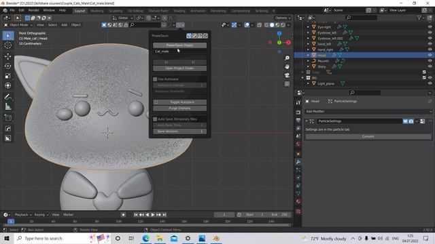The height and width of the screenshot is (244, 435).
Task: Open the Modifier properties wrench tab
Action: [x=298, y=162]
